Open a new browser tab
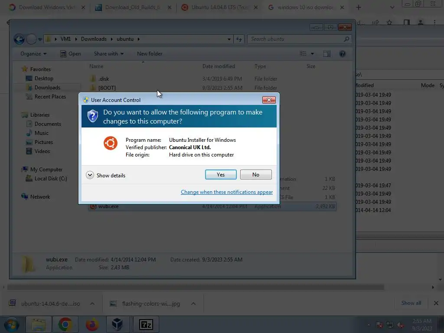This screenshot has height=333, width=444. [x=359, y=7]
